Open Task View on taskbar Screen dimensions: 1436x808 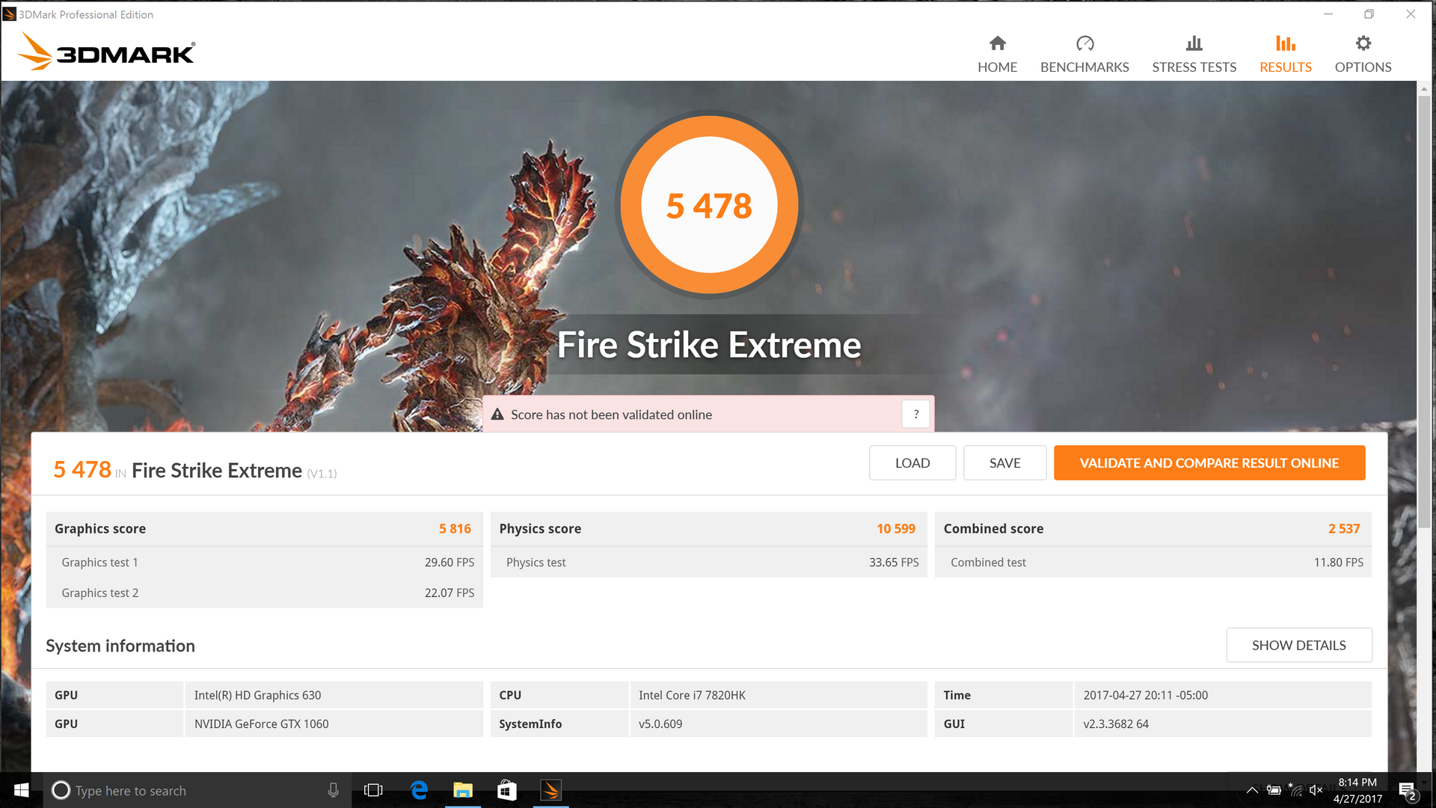pos(373,790)
